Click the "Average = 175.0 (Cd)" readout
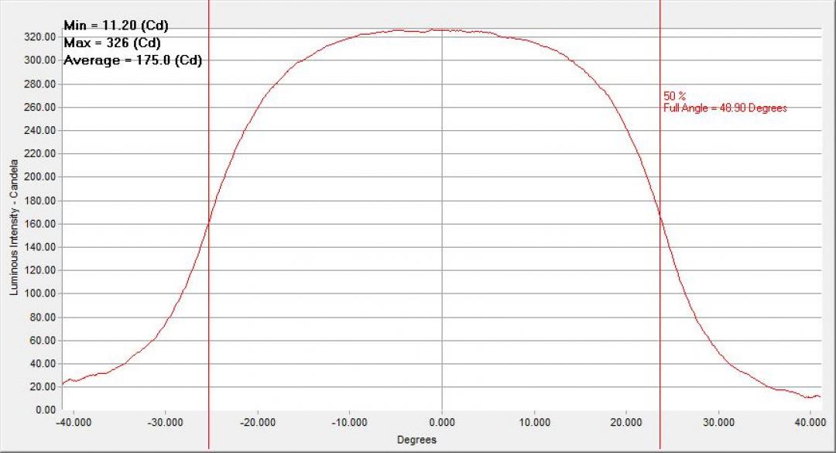 (132, 60)
